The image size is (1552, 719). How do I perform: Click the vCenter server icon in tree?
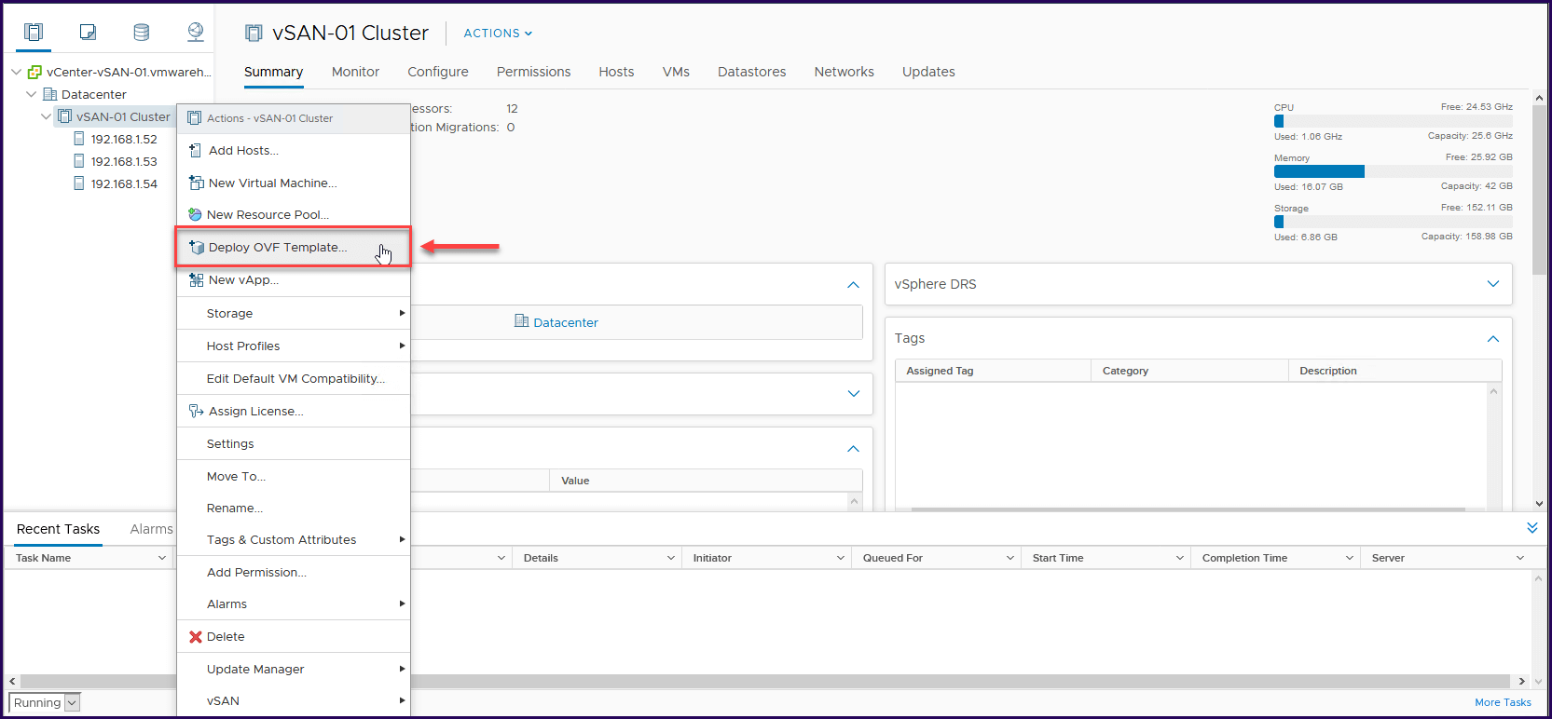(x=34, y=72)
